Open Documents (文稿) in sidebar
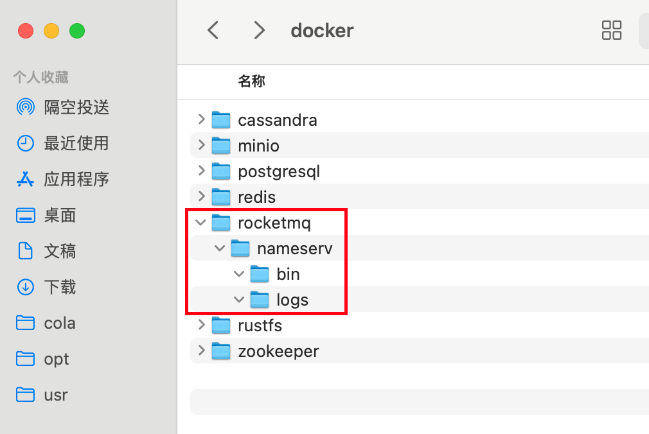This screenshot has width=649, height=434. coord(46,251)
